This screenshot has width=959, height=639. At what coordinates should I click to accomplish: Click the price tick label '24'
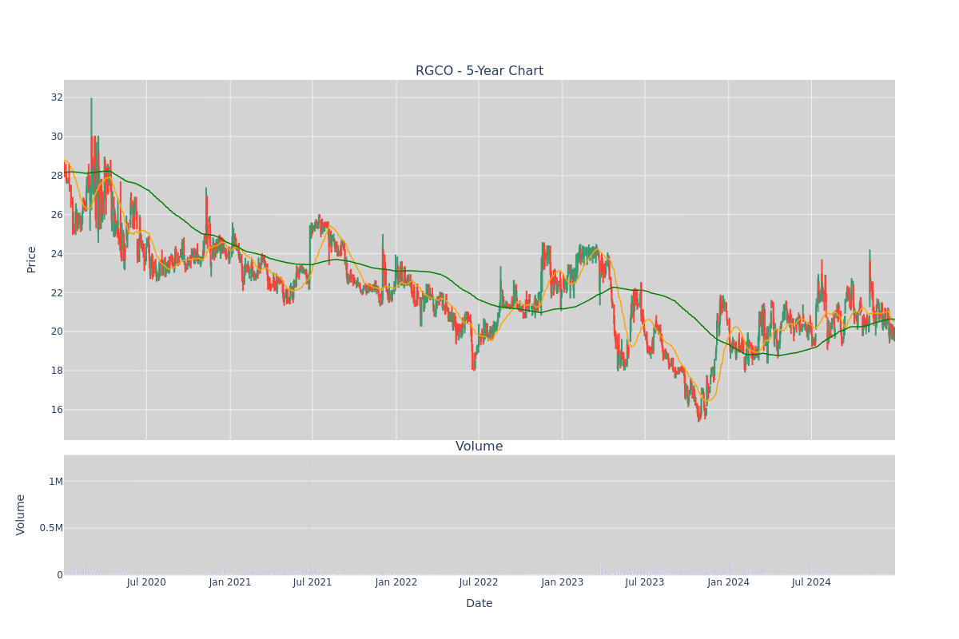pos(57,254)
